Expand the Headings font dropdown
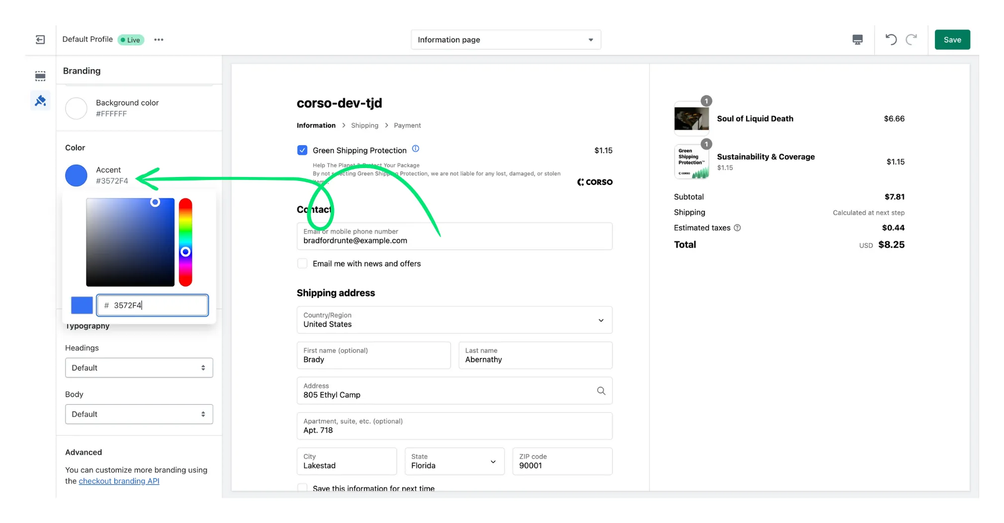The height and width of the screenshot is (523, 1004). [x=139, y=368]
